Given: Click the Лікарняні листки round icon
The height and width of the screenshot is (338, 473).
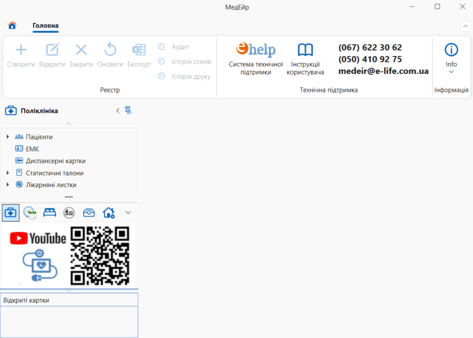Looking at the screenshot, I should tap(19, 185).
